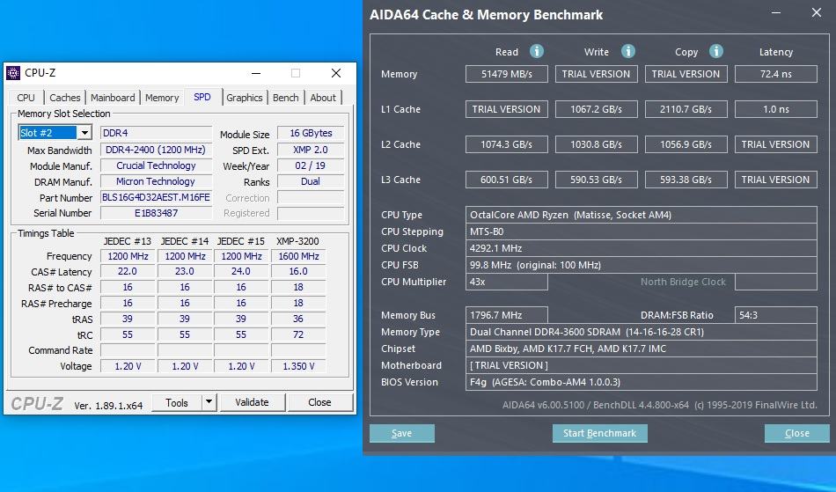Click Save in AIDA64 benchmark window

402,433
